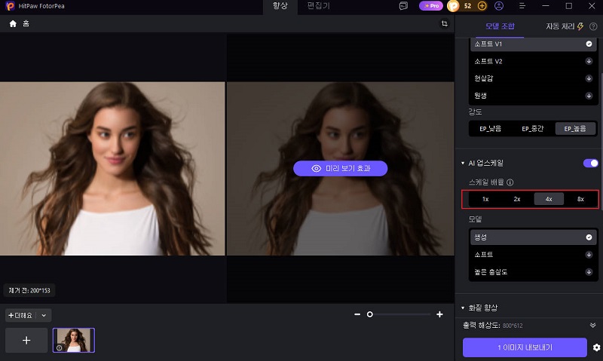Zoom out with the minus icon

[357, 314]
